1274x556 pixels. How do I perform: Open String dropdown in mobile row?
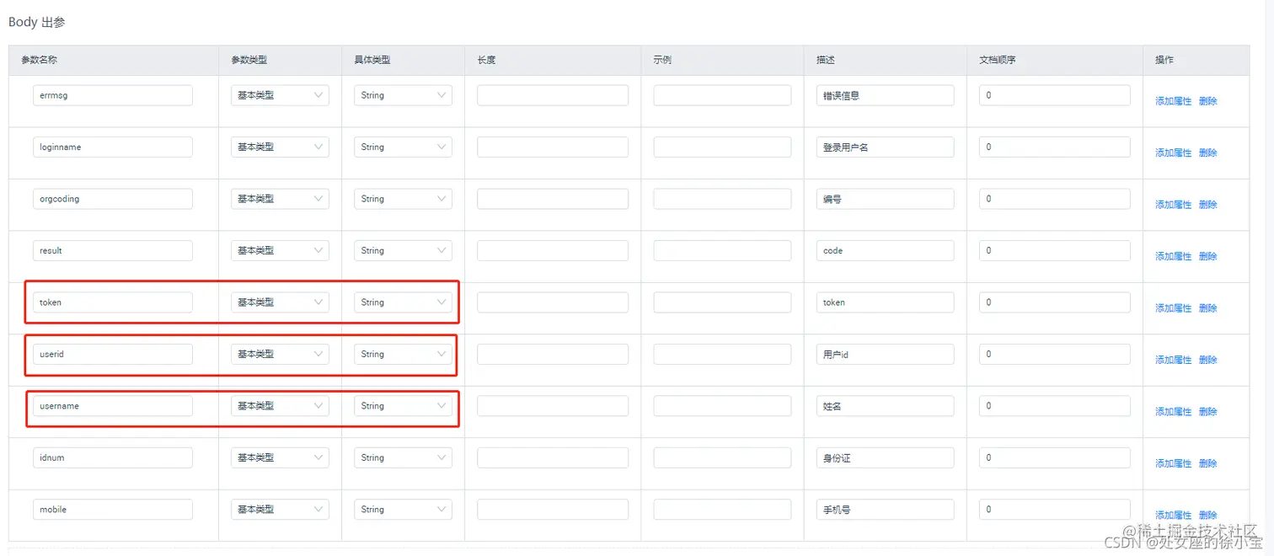[x=403, y=510]
